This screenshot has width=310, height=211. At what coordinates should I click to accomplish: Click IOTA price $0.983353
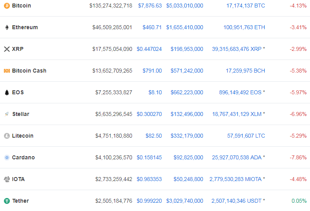tap(149, 179)
